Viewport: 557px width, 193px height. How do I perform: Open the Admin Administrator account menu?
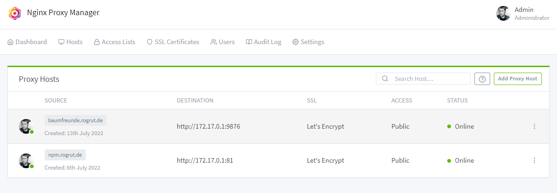[x=532, y=13]
